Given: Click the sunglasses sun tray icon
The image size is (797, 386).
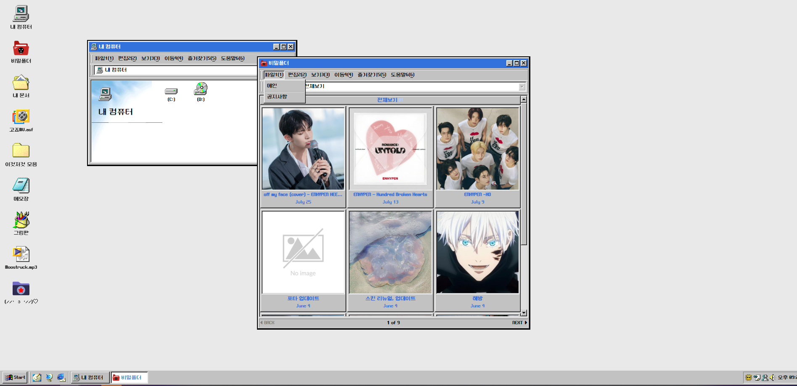Looking at the screenshot, I should [x=749, y=378].
